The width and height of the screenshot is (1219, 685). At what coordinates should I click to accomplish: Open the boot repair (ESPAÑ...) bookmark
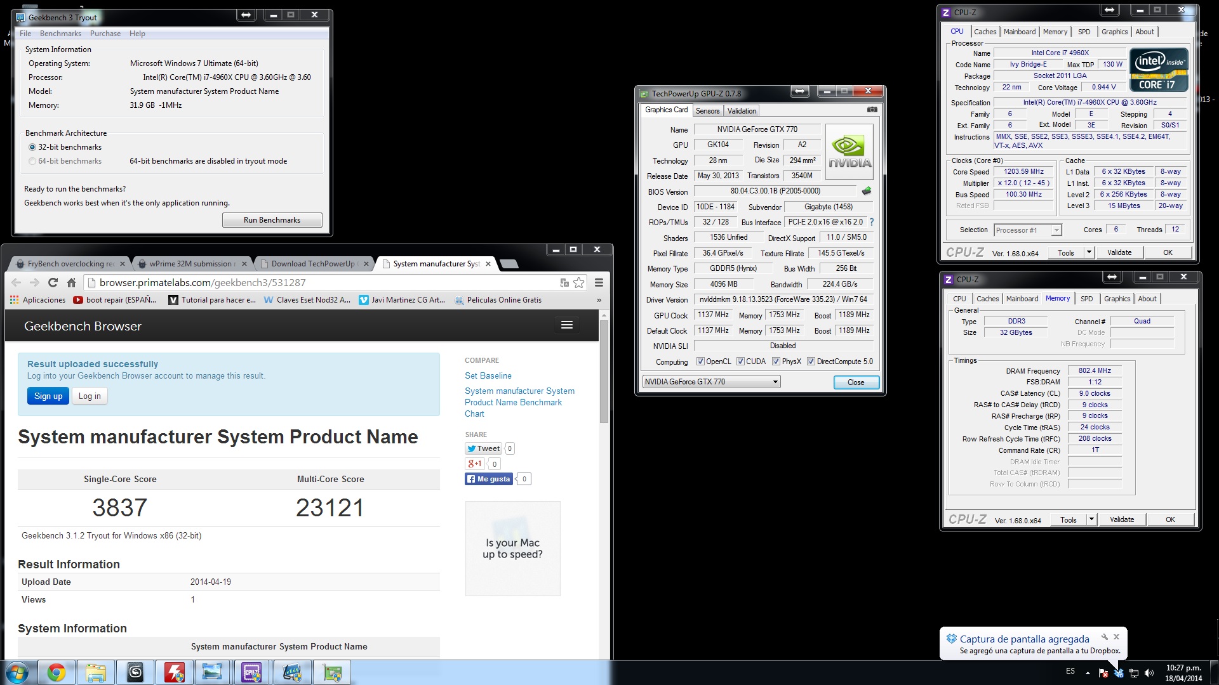point(115,300)
